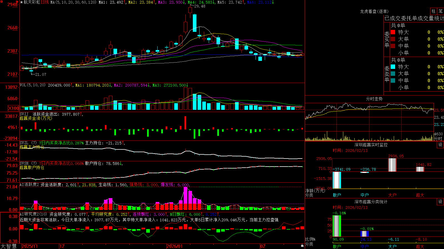Click the 超赢散户持仓 legend text

(32, 167)
